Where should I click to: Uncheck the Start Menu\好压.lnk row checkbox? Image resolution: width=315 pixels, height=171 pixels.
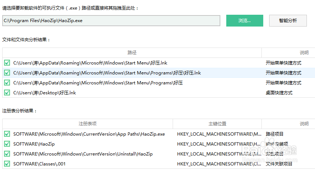[7, 63]
